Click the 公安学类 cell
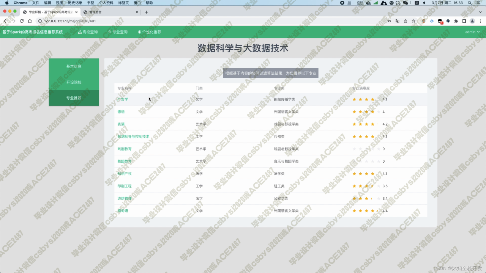This screenshot has height=273, width=486. pyautogui.click(x=281, y=198)
